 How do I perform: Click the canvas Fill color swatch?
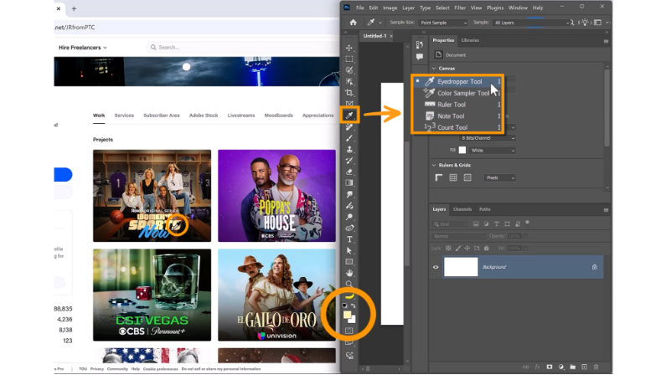462,150
